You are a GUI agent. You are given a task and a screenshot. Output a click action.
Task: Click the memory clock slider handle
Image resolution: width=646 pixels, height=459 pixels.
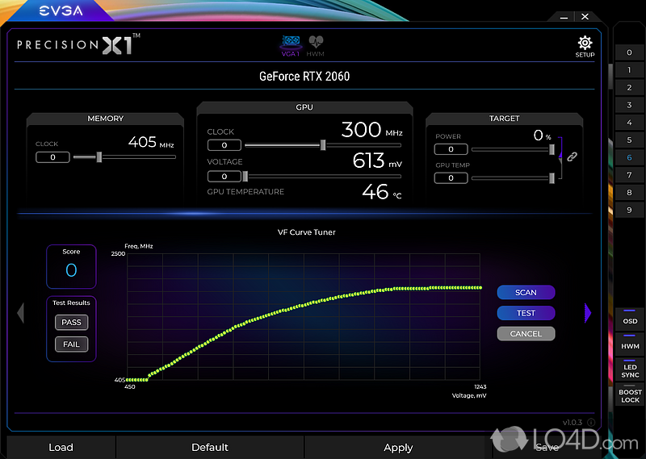coord(99,156)
